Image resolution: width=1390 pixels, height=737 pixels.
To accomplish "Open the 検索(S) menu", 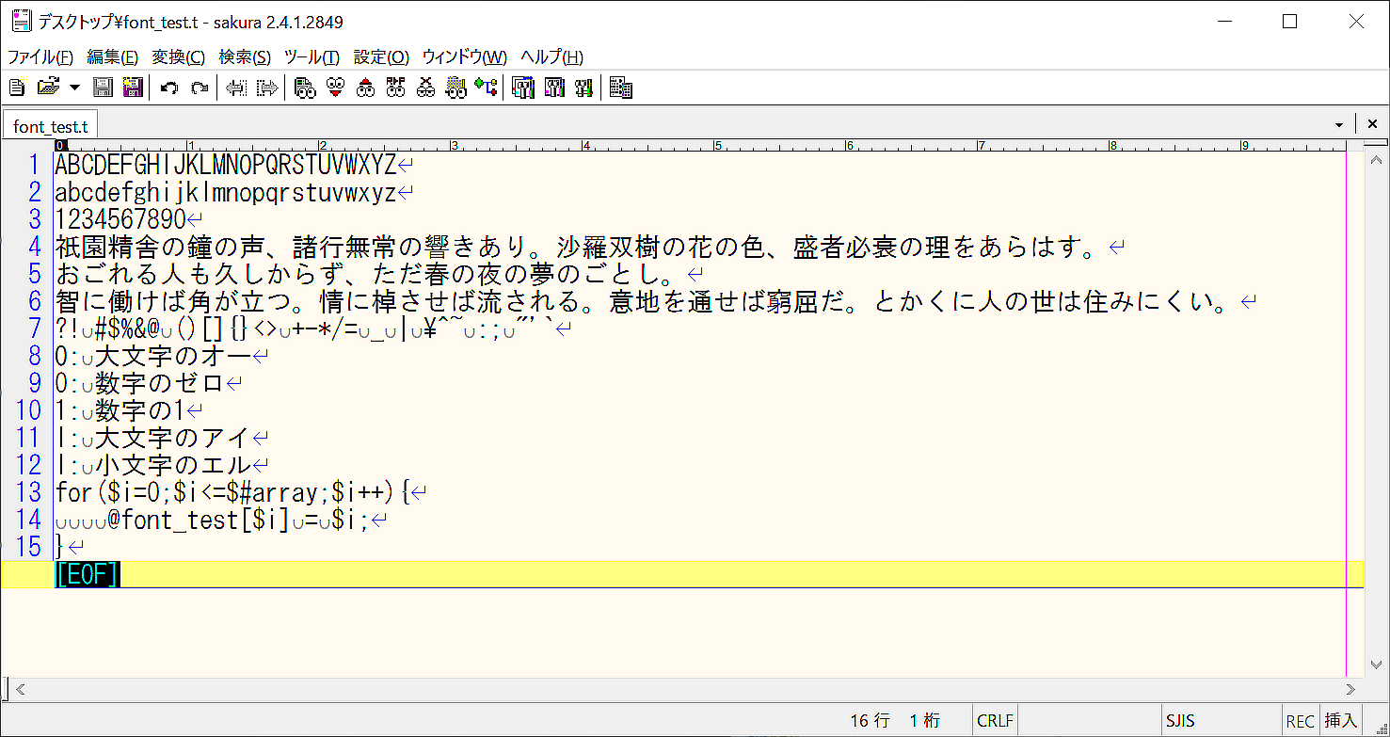I will 245,57.
